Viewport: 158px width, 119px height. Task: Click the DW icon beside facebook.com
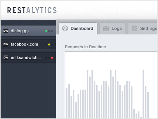(x=6, y=44)
